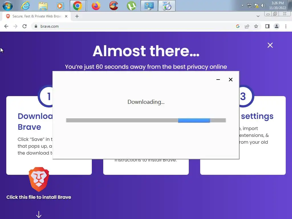Click the Google icon in the address bar

[238, 26]
